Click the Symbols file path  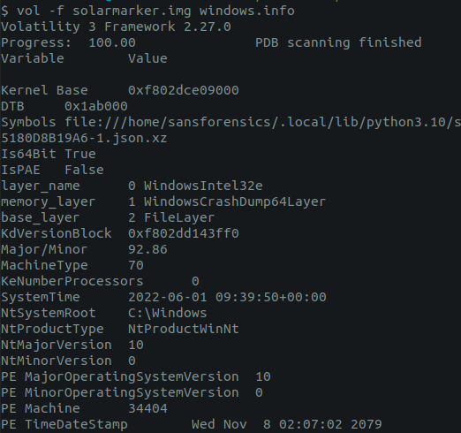(x=262, y=122)
